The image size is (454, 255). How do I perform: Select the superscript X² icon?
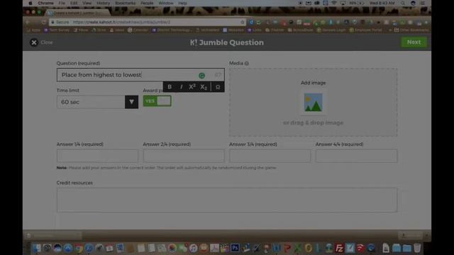192,86
